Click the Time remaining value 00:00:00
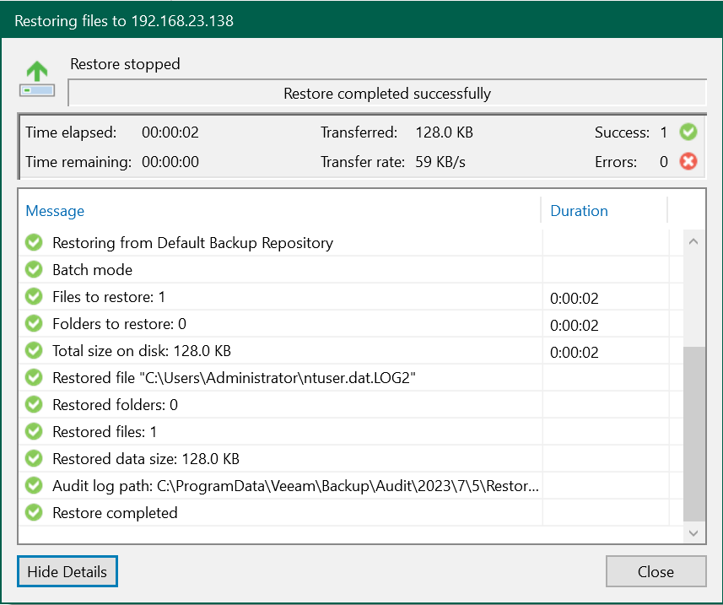Viewport: 723px width, 605px height. tap(170, 162)
